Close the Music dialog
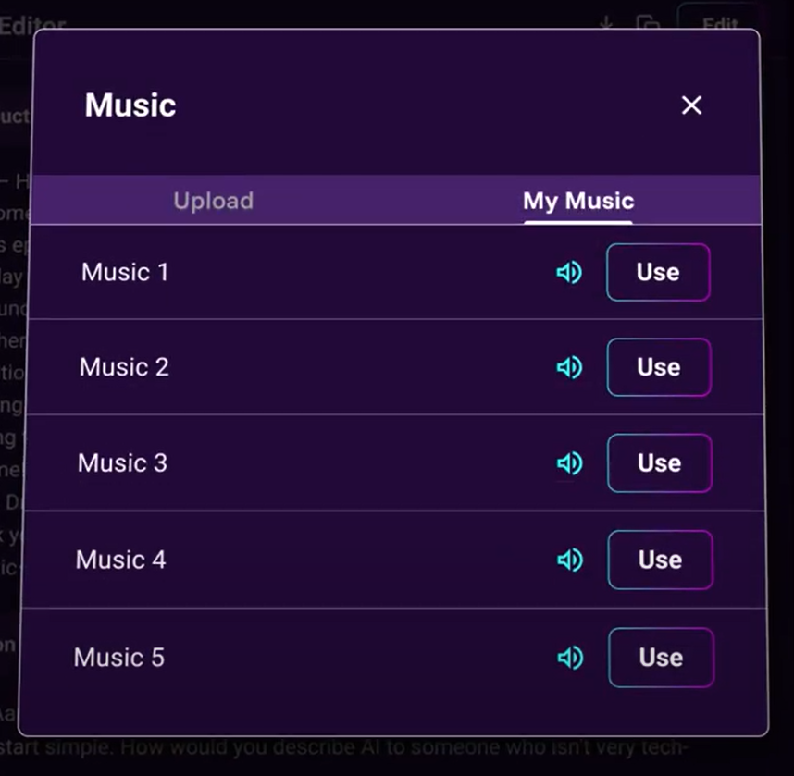This screenshot has height=776, width=794. pyautogui.click(x=691, y=105)
